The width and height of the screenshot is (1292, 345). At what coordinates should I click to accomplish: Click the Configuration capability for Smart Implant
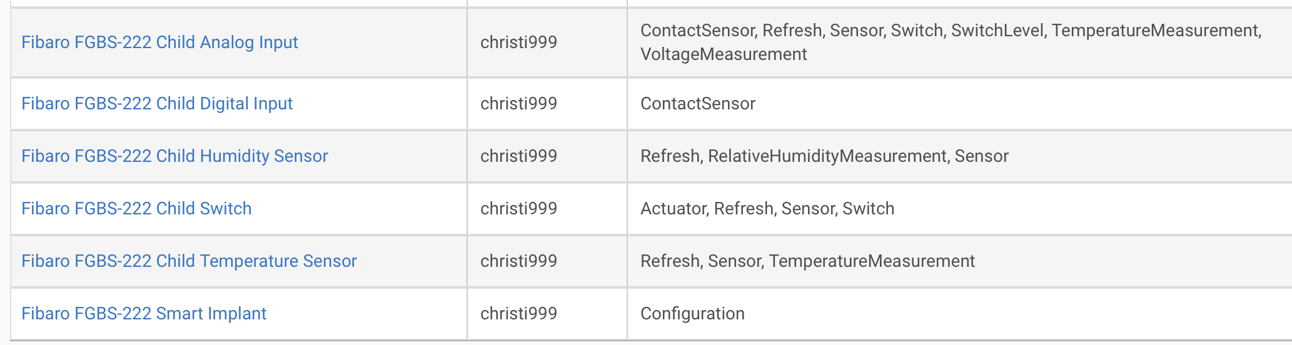(x=692, y=314)
